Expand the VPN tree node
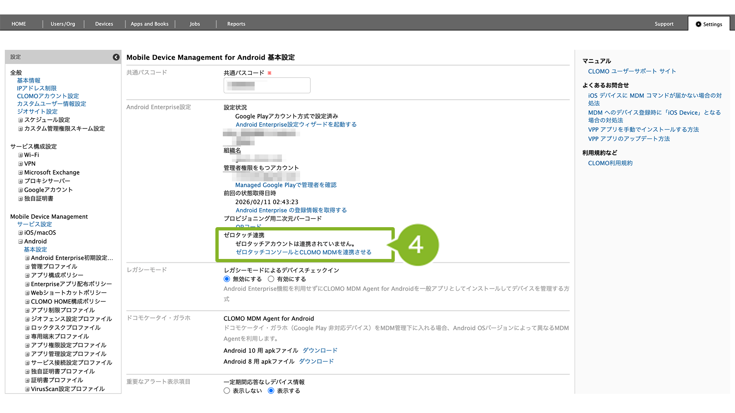The height and width of the screenshot is (413, 735). tap(20, 164)
